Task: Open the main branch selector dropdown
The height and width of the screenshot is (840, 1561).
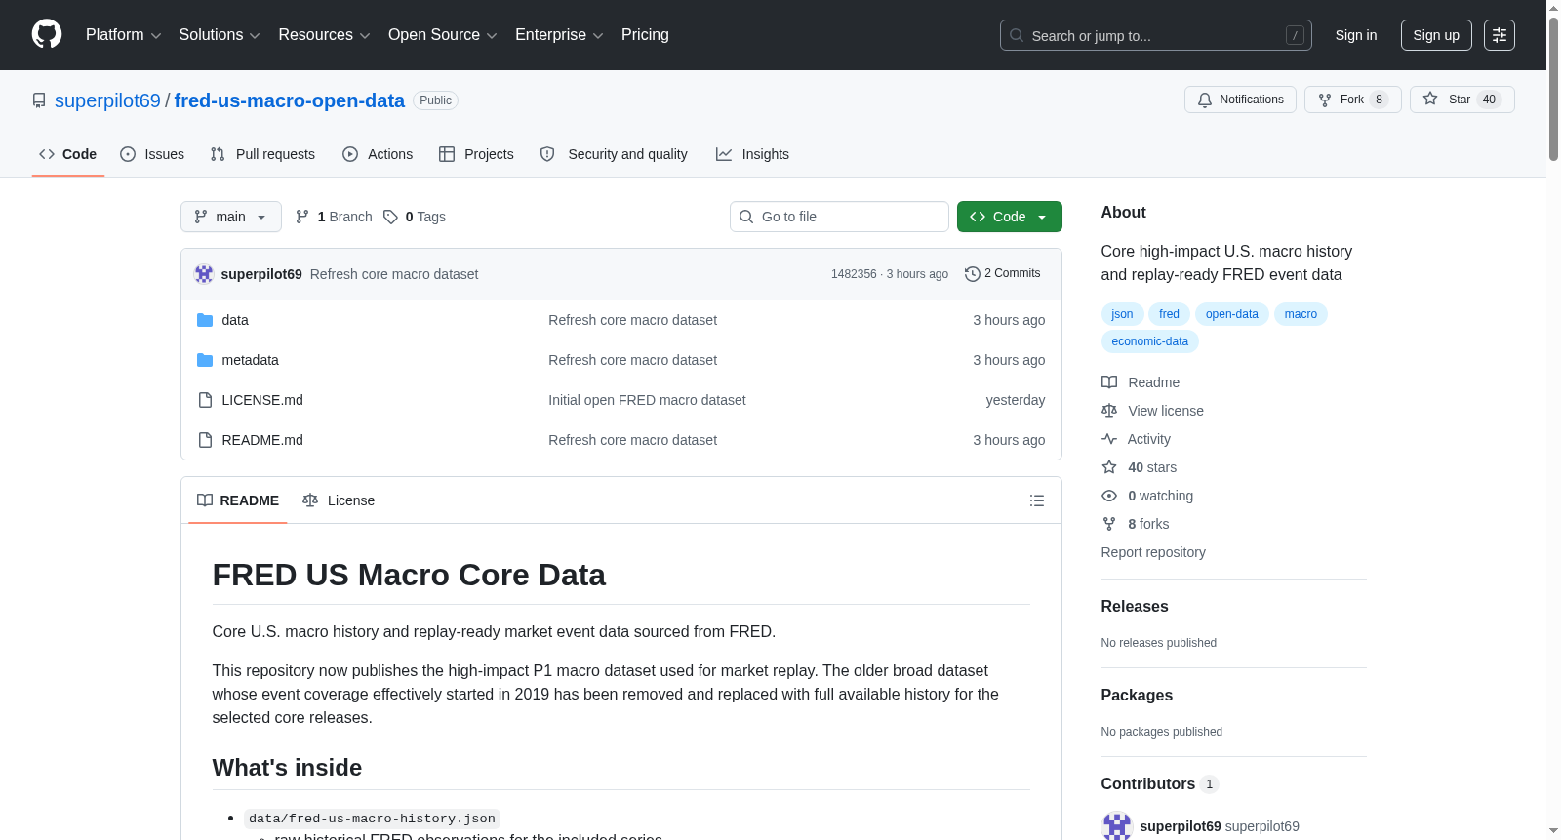Action: (231, 217)
